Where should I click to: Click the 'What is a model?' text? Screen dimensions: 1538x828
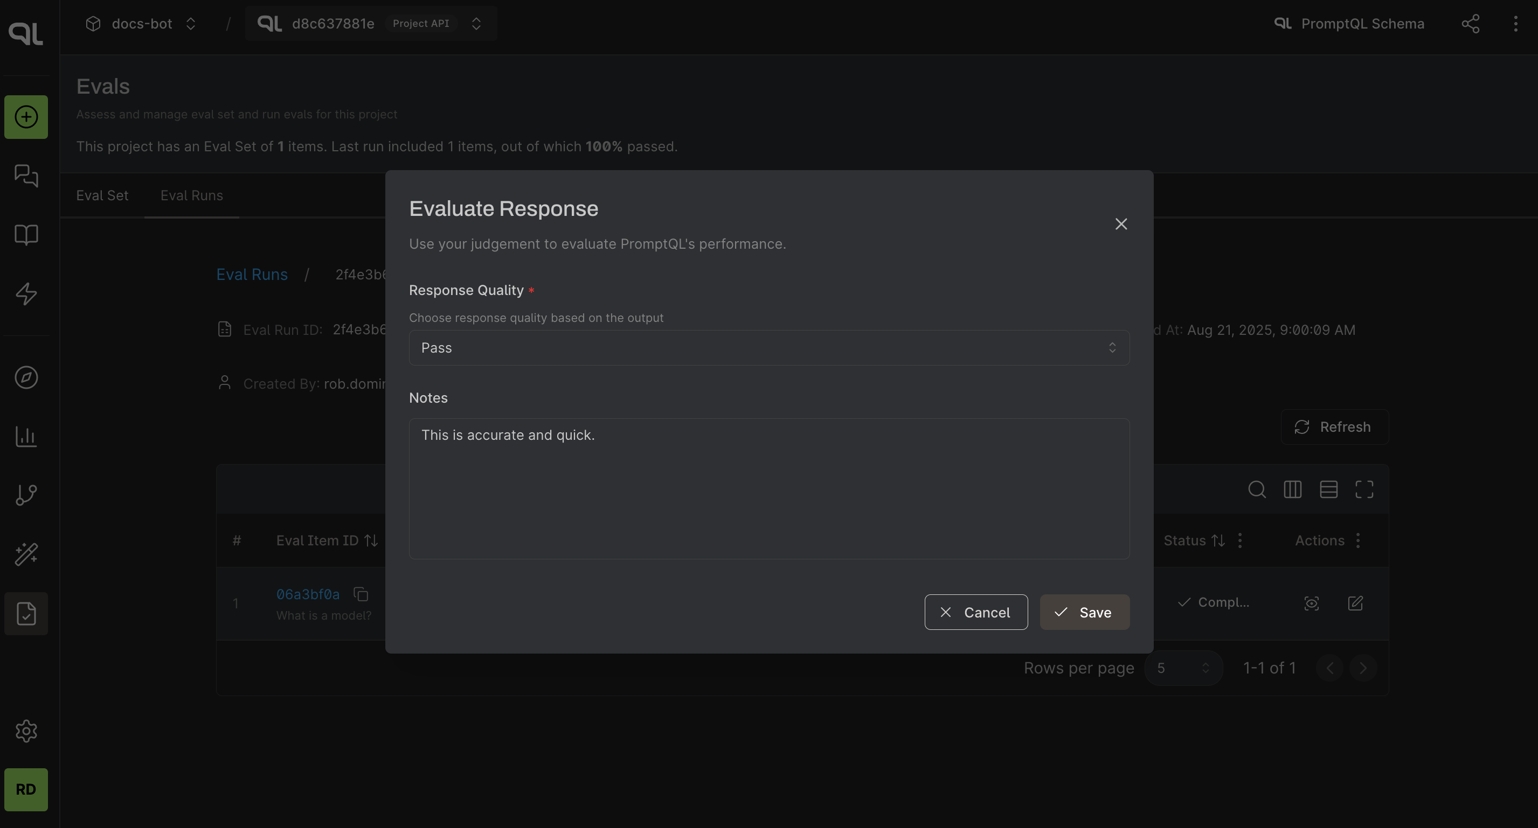click(323, 616)
